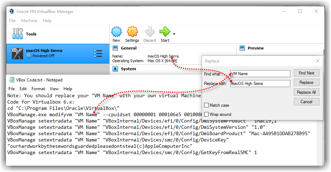This screenshot has height=172, width=331.
Task: Click the System section header text
Action: pos(128,69)
